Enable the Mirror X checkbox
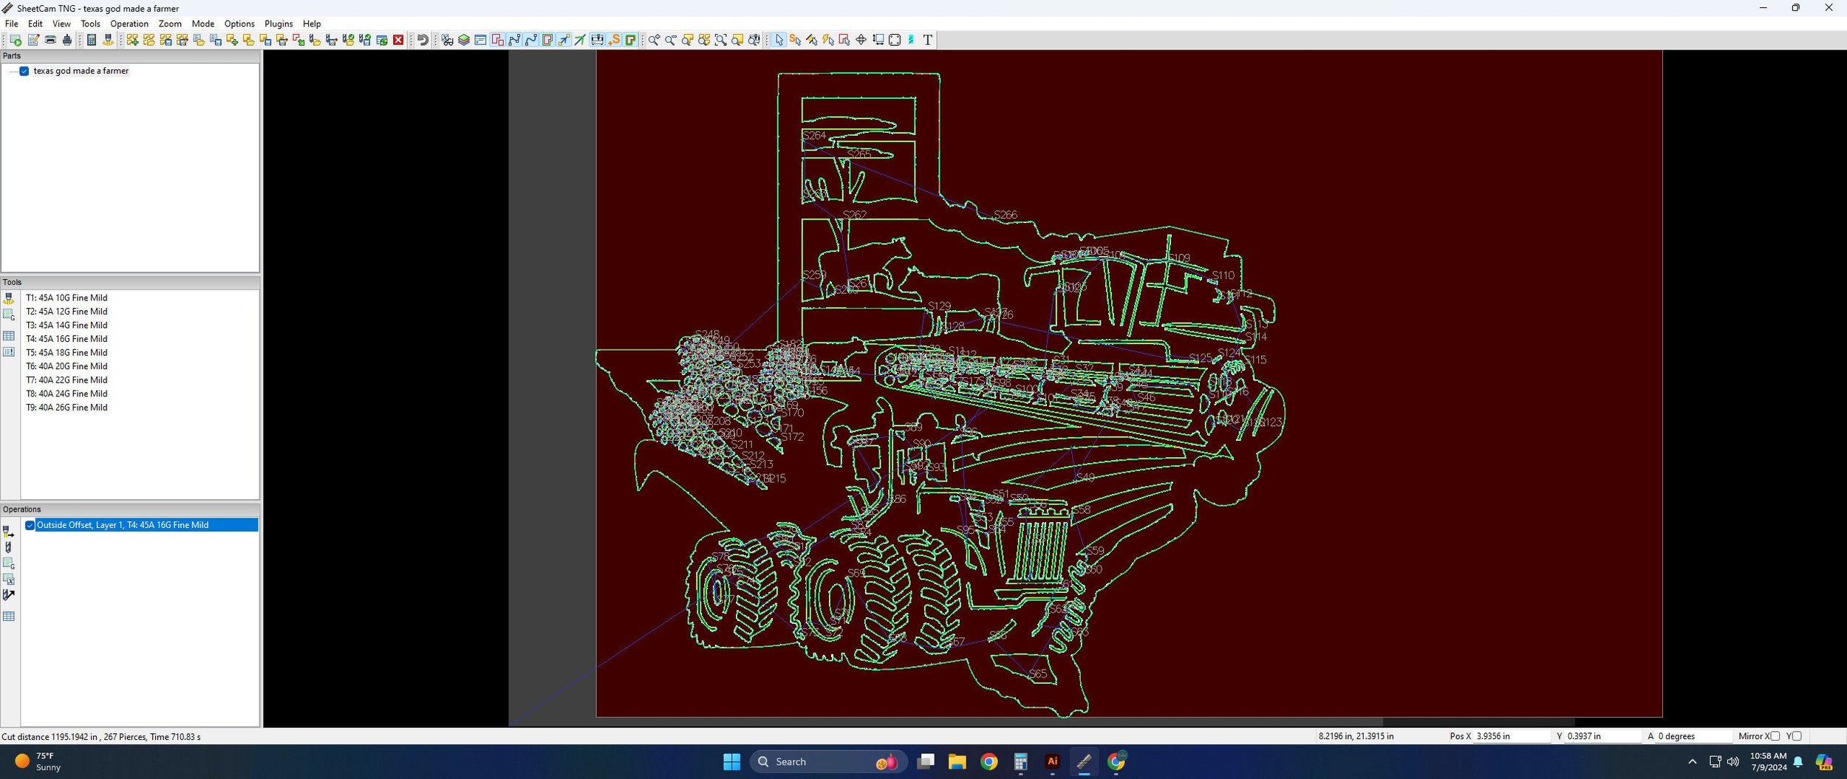 click(x=1775, y=736)
